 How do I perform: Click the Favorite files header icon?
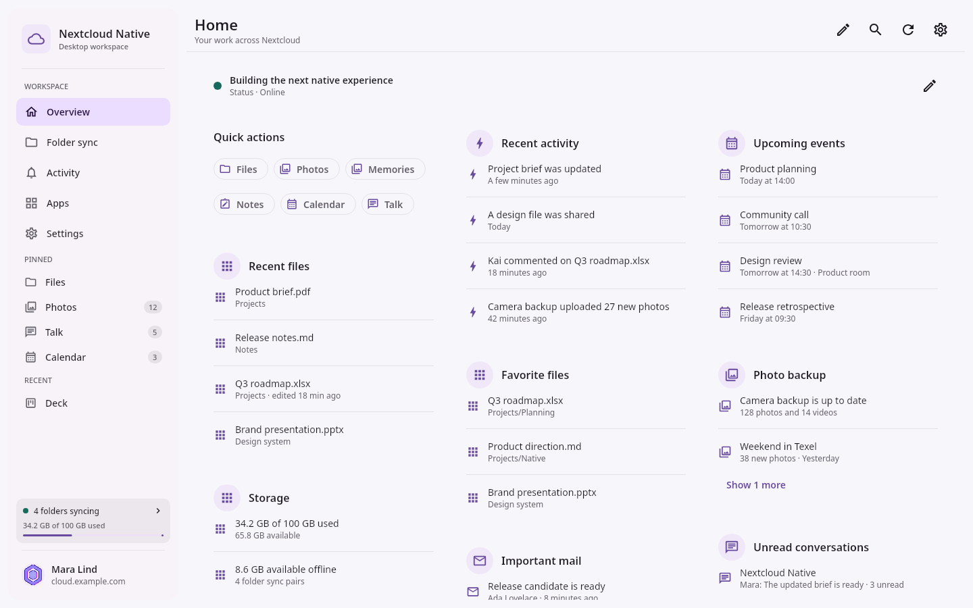(x=480, y=375)
